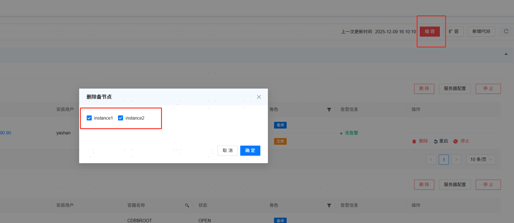Click the 新增PDB button

click(x=481, y=32)
